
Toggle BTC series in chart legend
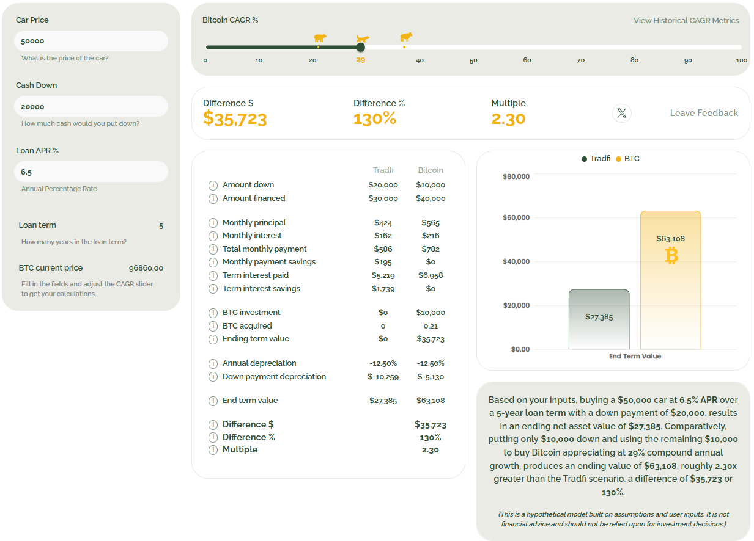[x=627, y=159]
